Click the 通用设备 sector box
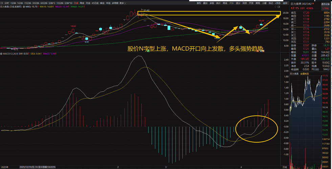332x169 pixels. [326, 6]
